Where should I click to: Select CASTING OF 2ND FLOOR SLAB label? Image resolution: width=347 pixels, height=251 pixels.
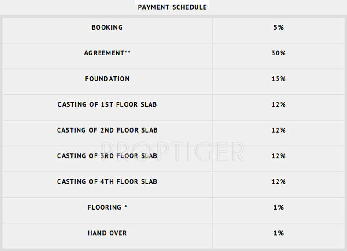[x=107, y=130]
